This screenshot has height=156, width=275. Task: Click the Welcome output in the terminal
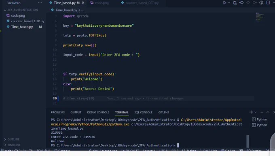pyautogui.click(x=58, y=141)
